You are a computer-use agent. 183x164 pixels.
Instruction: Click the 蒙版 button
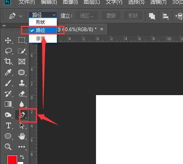tap(111, 16)
